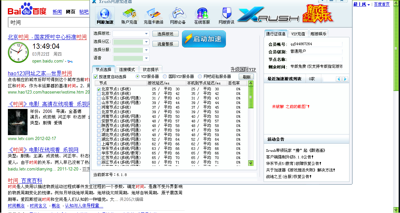Click Xrush title bar X logo
The height and width of the screenshot is (213, 400).
[x=94, y=1]
